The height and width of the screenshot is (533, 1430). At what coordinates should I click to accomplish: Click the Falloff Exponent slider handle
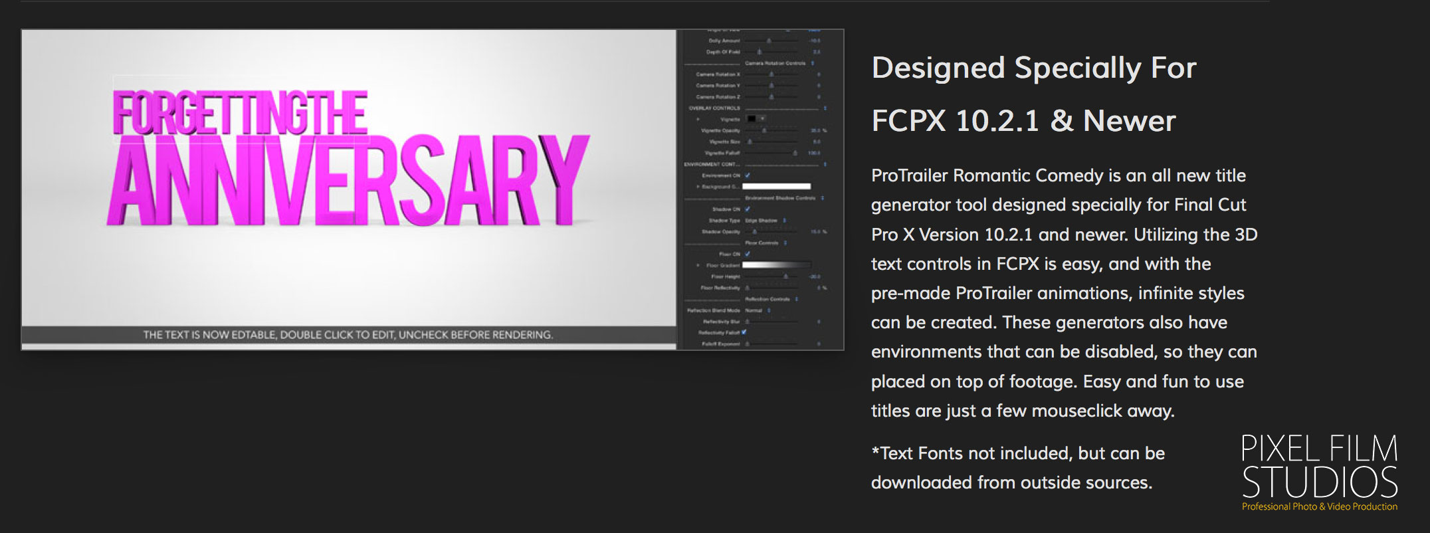747,344
